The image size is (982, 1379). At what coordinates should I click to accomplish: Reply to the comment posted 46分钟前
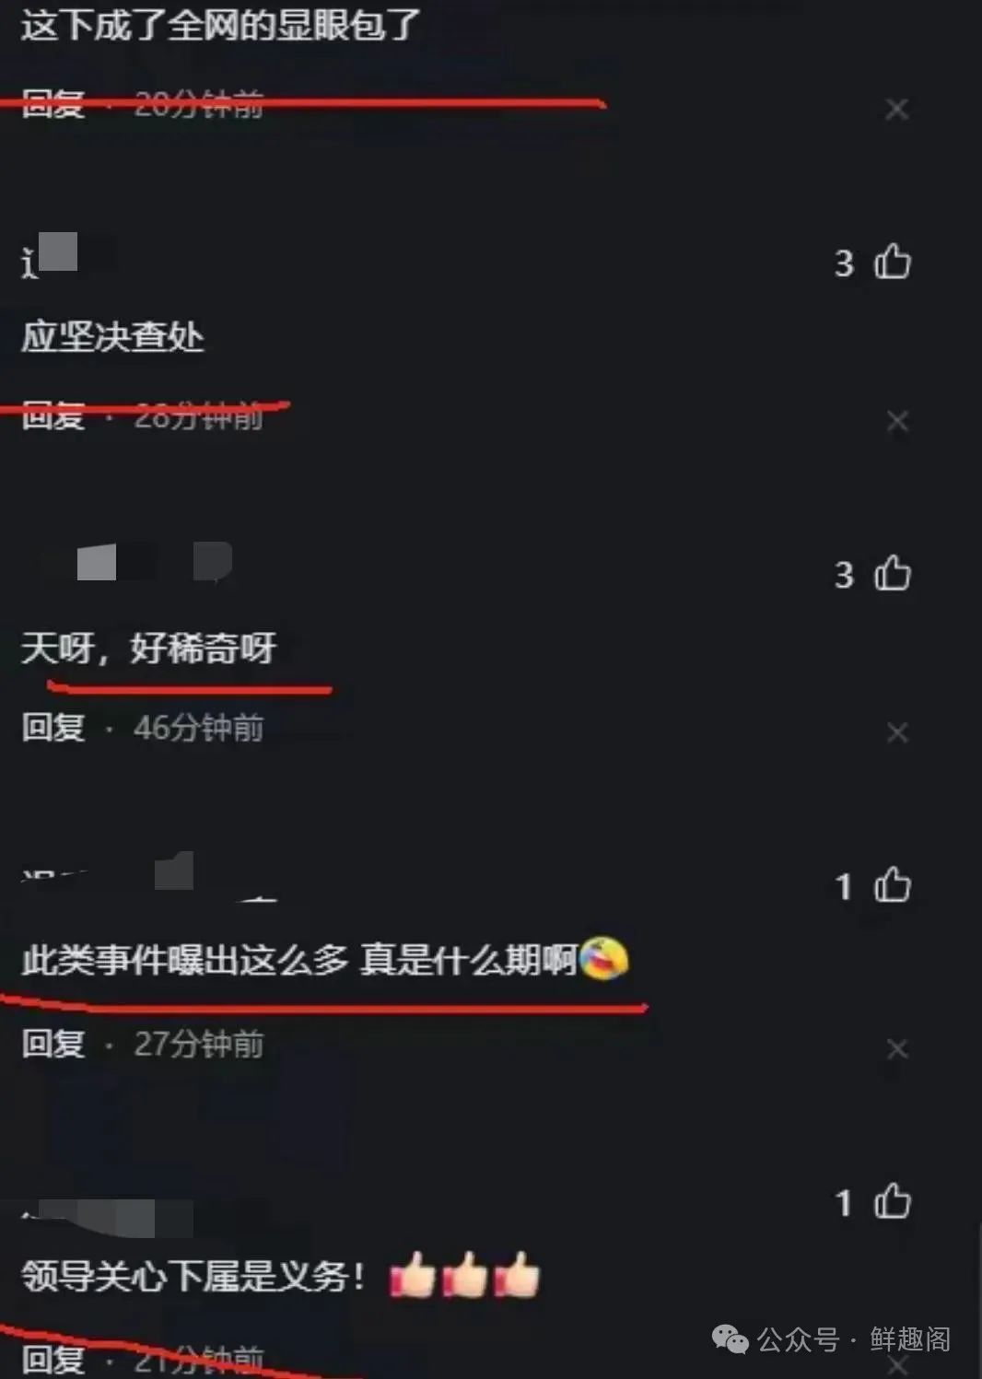pyautogui.click(x=53, y=728)
